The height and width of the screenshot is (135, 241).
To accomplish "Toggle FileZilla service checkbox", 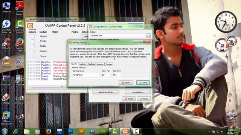I will click(x=33, y=46).
